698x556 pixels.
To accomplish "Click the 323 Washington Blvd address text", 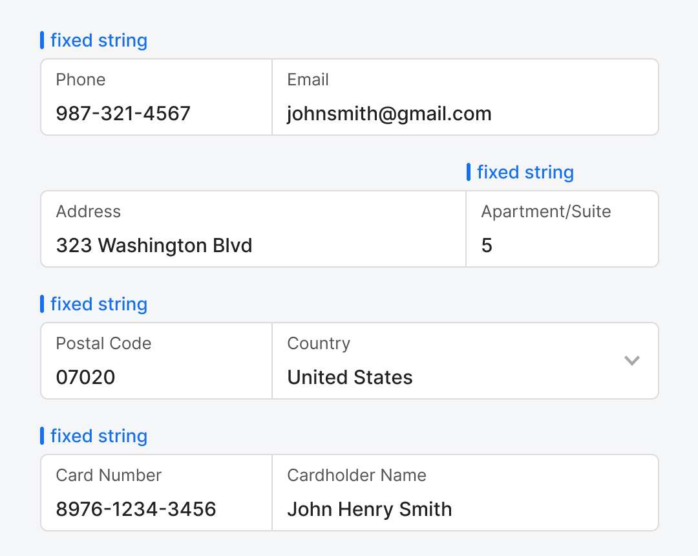I will pos(154,246).
